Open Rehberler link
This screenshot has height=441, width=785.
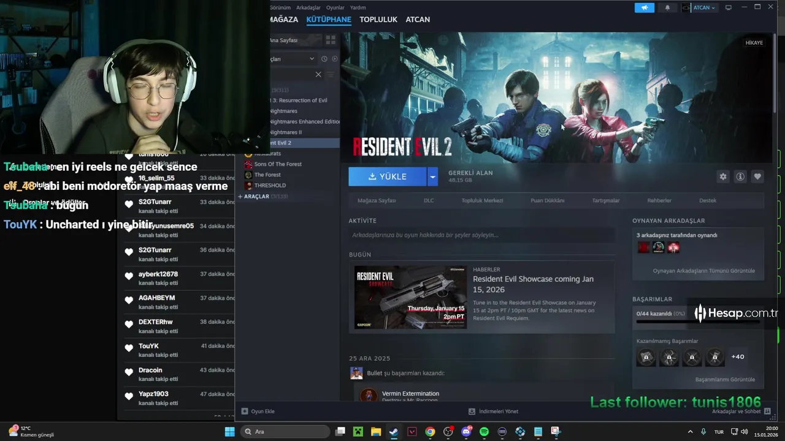[659, 200]
